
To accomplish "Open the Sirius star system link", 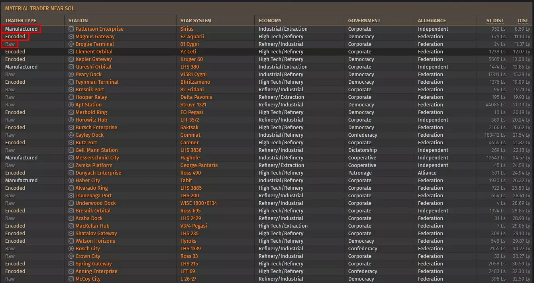I will 187,29.
